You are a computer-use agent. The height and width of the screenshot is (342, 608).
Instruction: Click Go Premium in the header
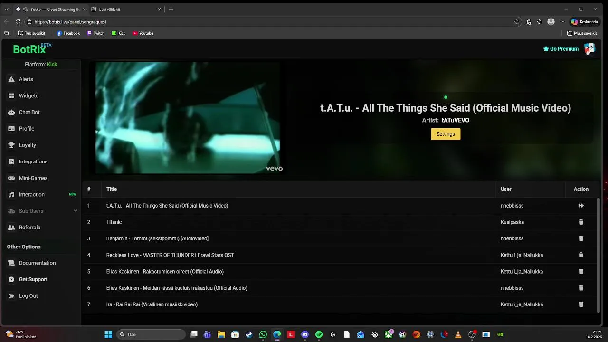point(561,49)
